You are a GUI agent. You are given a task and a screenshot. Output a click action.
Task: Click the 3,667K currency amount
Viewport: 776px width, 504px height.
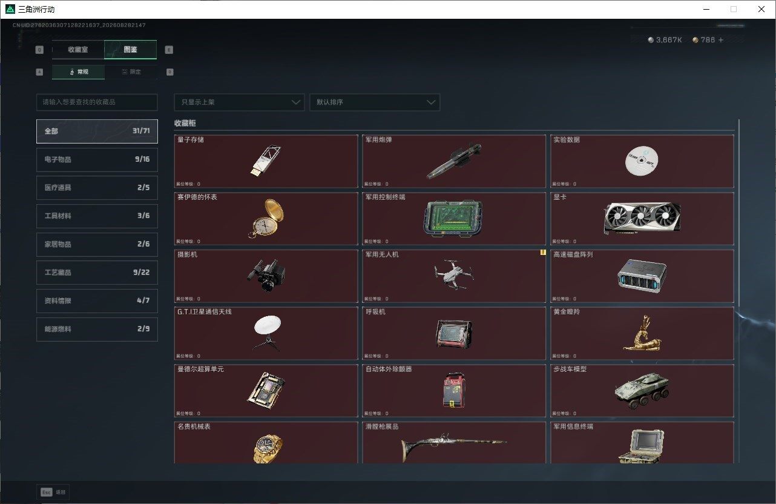pos(669,40)
